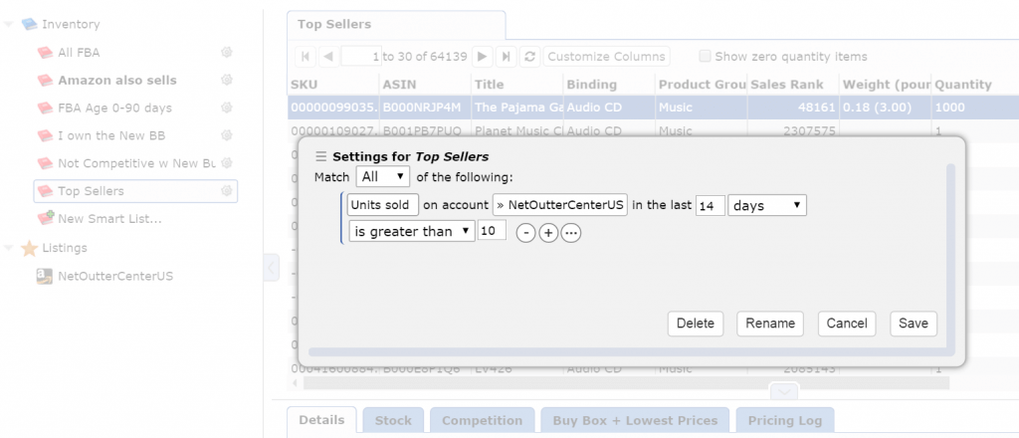
Task: Click the Save button in settings
Action: click(913, 323)
